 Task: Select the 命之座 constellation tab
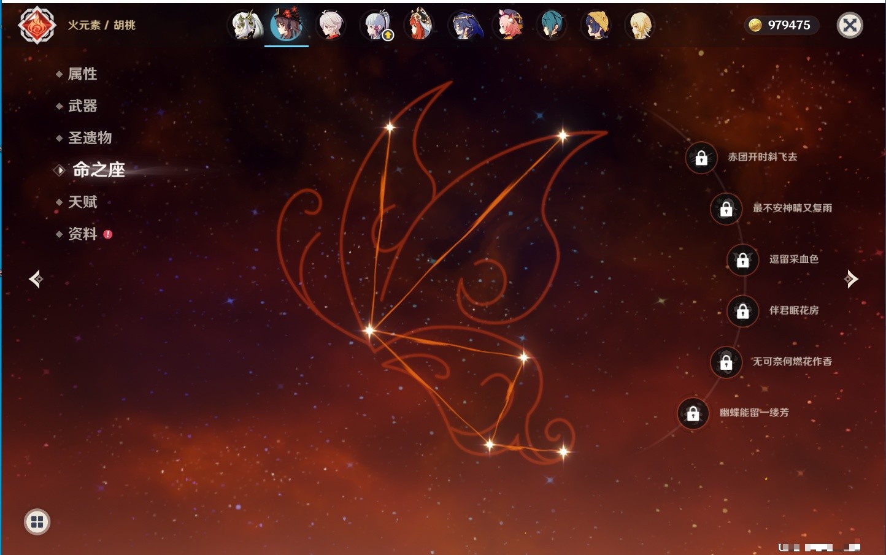98,170
